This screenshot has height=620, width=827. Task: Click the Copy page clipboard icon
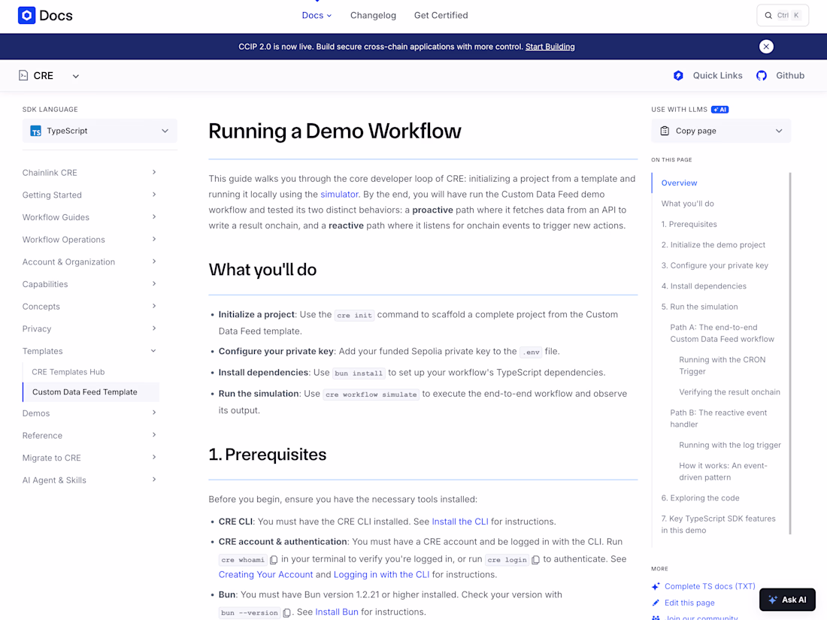click(665, 131)
